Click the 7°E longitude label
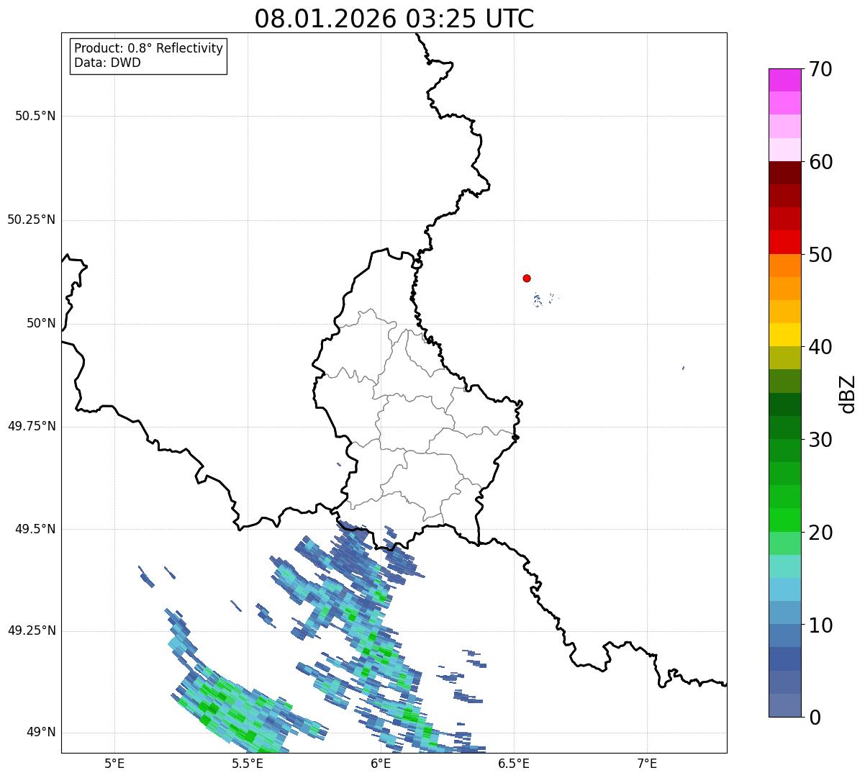Screen dimensions: 865x778 pos(648,764)
